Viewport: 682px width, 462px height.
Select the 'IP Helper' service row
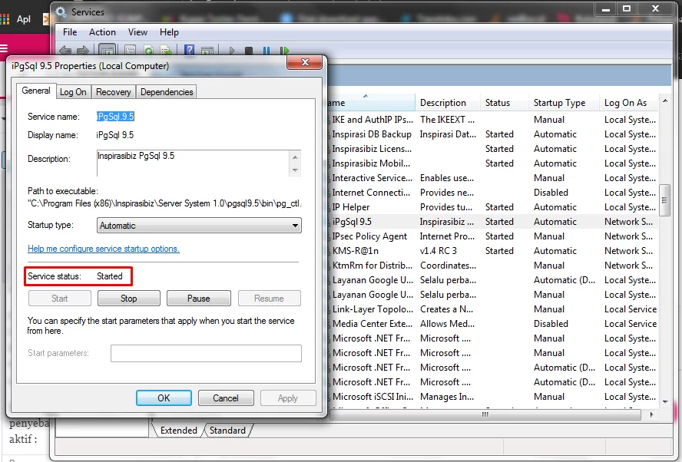pos(493,207)
